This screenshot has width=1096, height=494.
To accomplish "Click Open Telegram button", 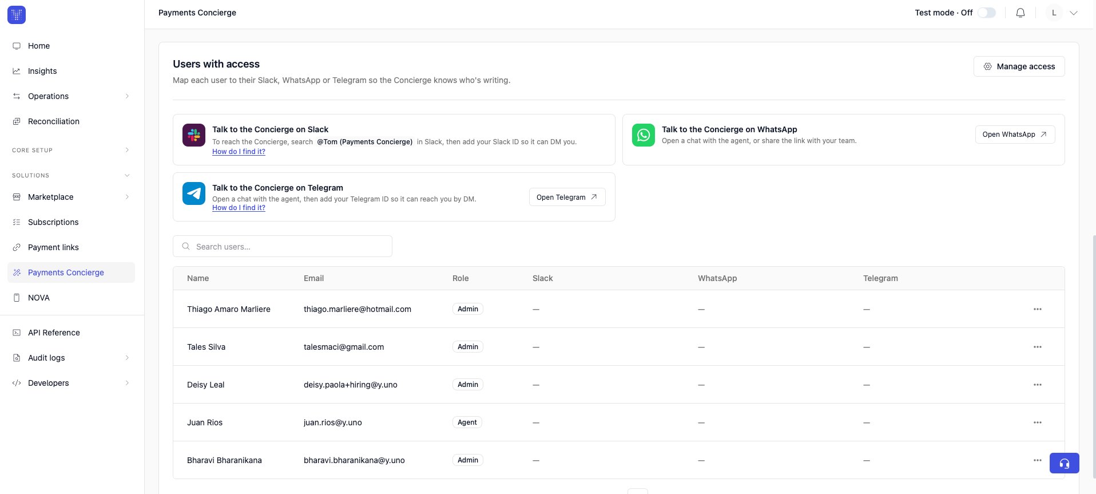I will pyautogui.click(x=567, y=197).
